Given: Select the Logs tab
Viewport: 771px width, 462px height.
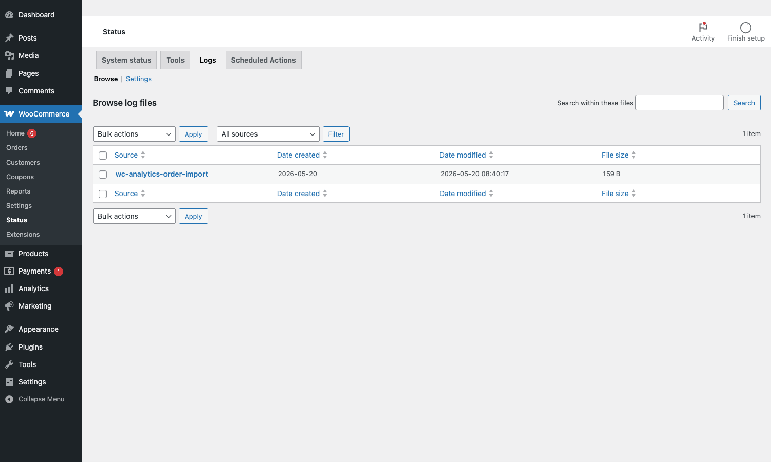Looking at the screenshot, I should (208, 60).
